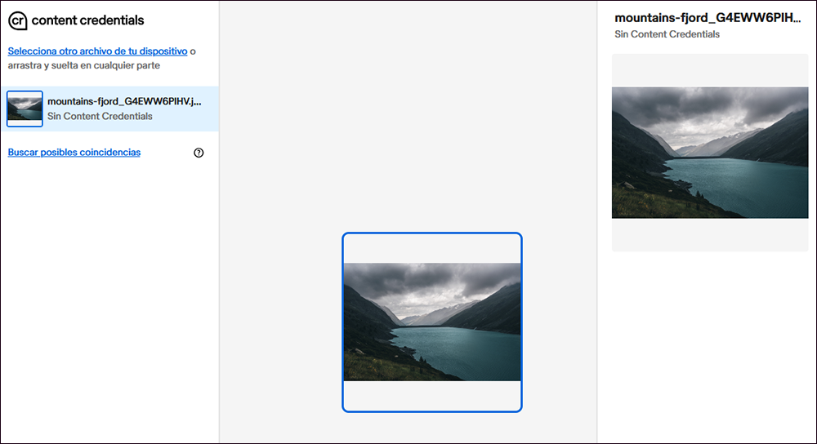The image size is (817, 444).
Task: Select mountains-fjord file name in left sidebar
Action: pyautogui.click(x=123, y=101)
